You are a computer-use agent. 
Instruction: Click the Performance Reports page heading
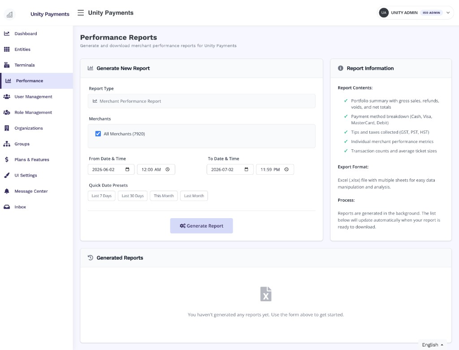[118, 38]
